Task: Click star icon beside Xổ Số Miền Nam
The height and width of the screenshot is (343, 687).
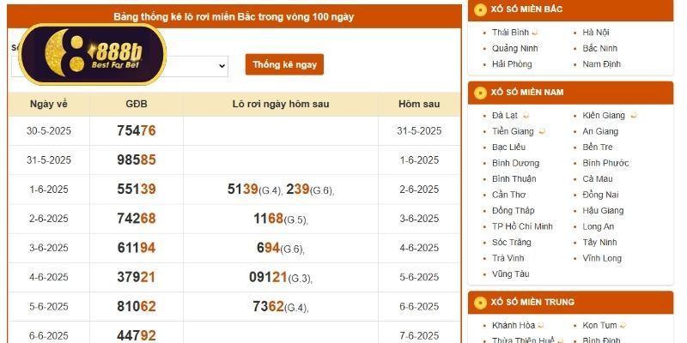Action: click(479, 92)
